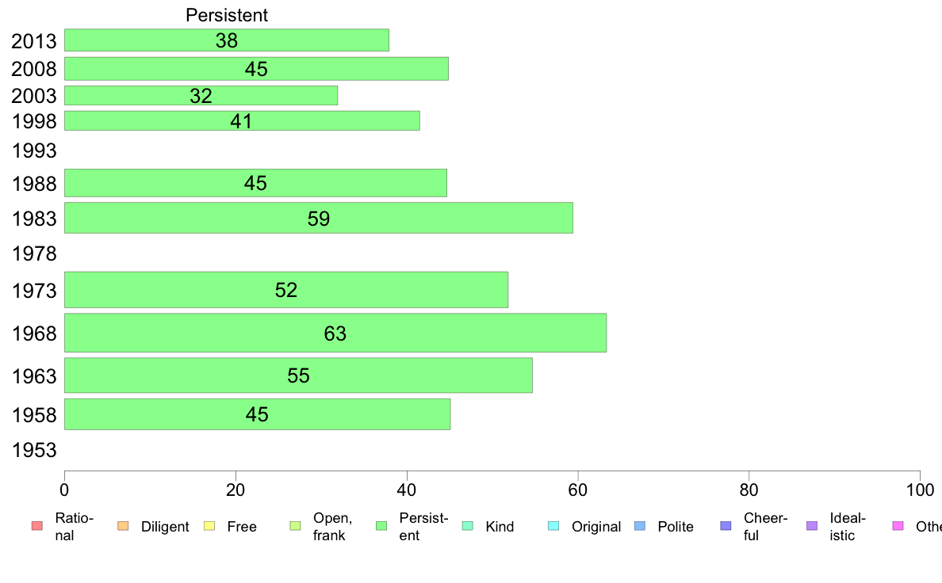The image size is (942, 583).
Task: Click the Persistent chart title
Action: 227,15
